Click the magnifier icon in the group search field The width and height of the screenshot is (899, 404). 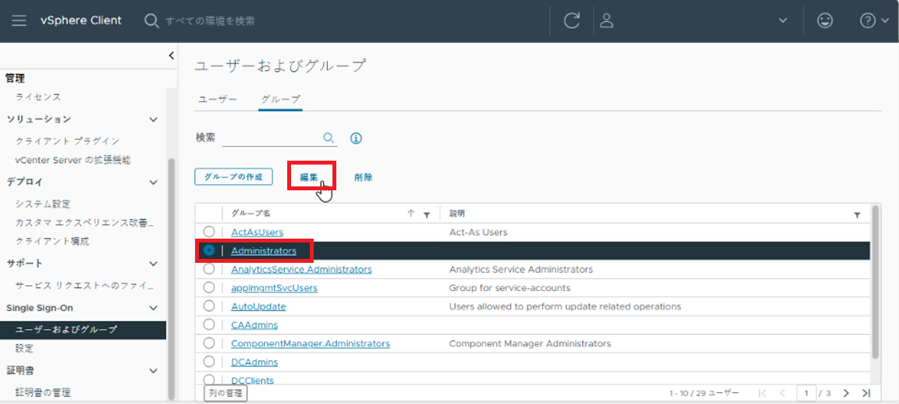329,137
